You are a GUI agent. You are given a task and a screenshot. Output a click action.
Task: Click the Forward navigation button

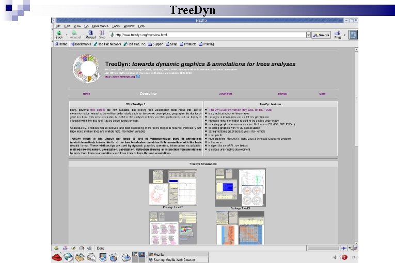75,35
